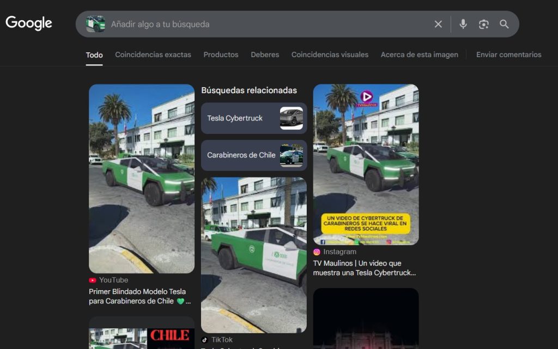
Task: Click the Enviar comentarios link
Action: coord(509,55)
